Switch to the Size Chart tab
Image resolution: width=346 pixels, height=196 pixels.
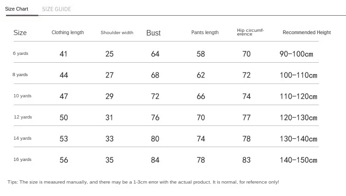pyautogui.click(x=17, y=9)
